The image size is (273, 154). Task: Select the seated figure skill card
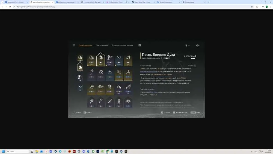click(119, 102)
